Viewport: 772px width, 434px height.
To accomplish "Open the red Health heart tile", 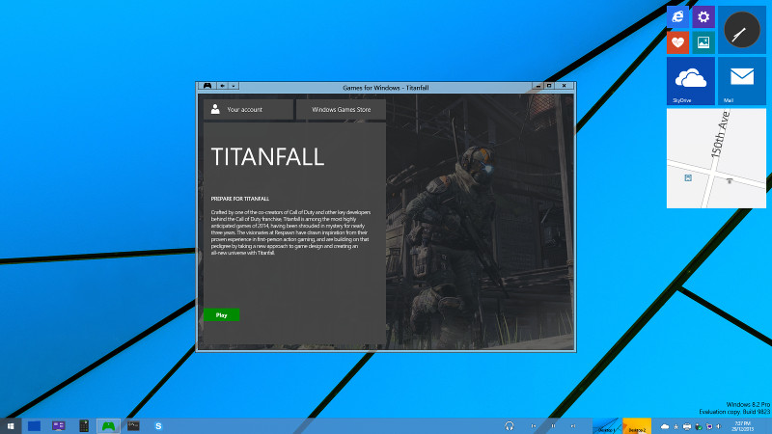I will point(678,42).
